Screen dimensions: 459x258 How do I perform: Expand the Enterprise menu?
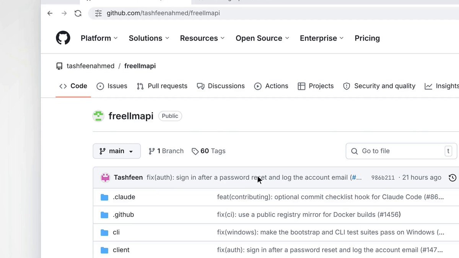(x=322, y=38)
